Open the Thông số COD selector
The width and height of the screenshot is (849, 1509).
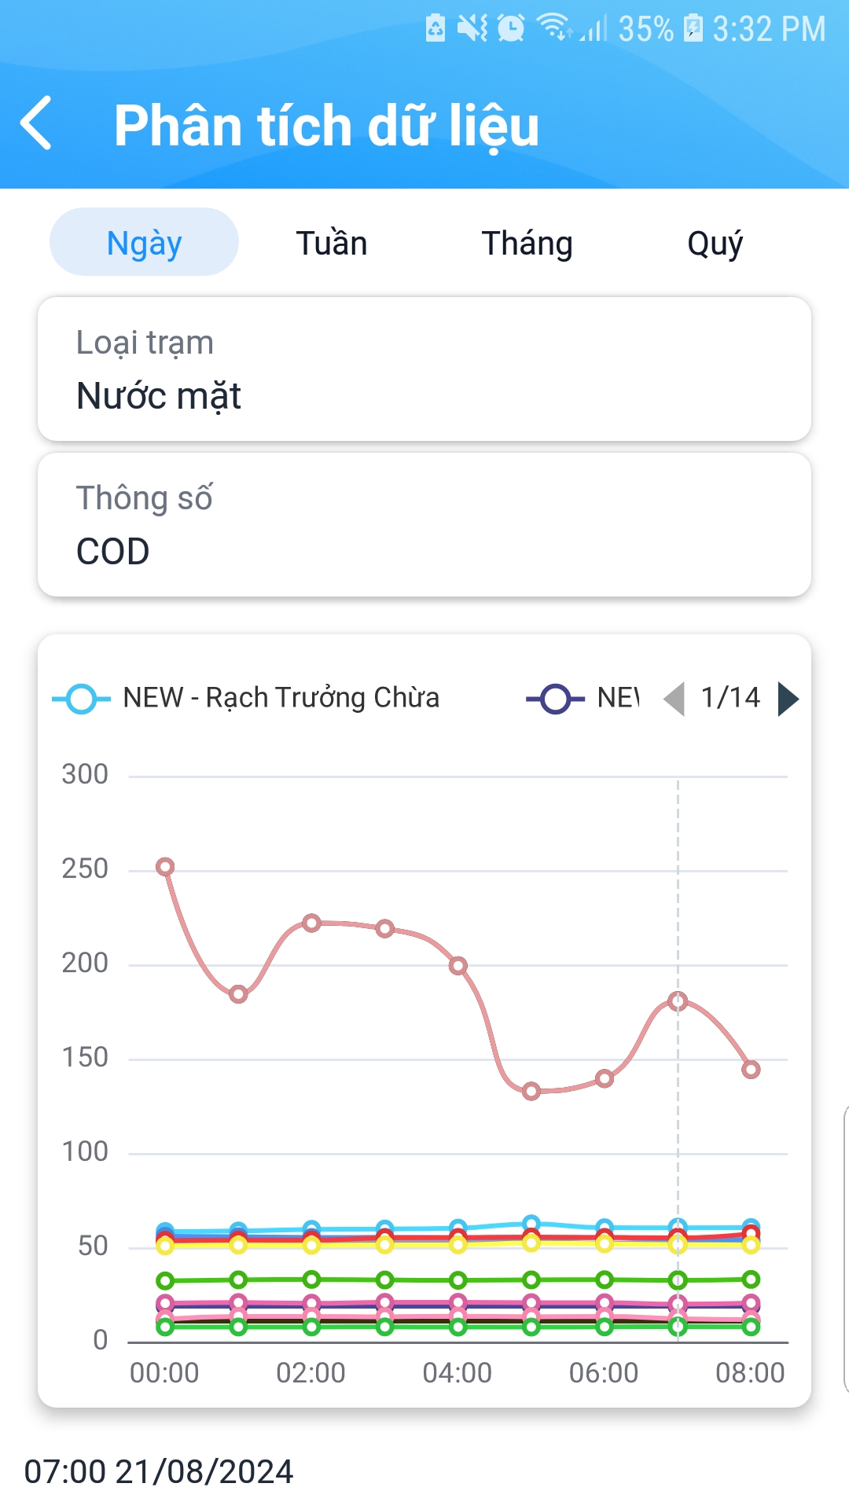[424, 524]
